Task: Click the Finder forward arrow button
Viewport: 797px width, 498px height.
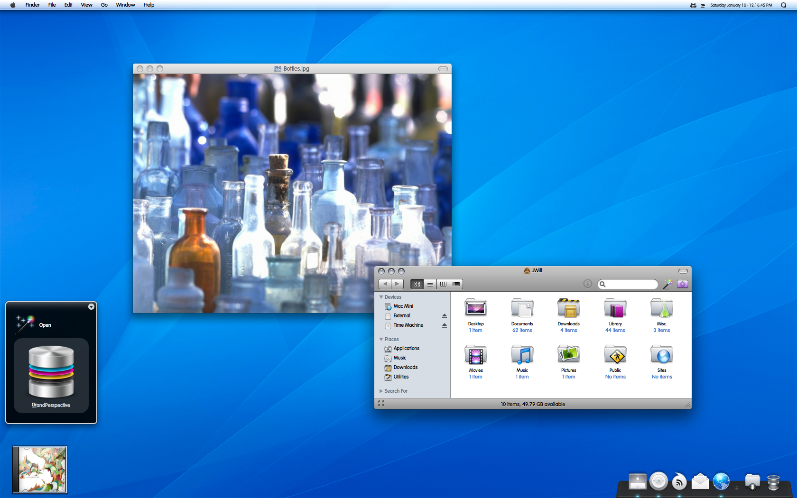Action: click(x=398, y=284)
